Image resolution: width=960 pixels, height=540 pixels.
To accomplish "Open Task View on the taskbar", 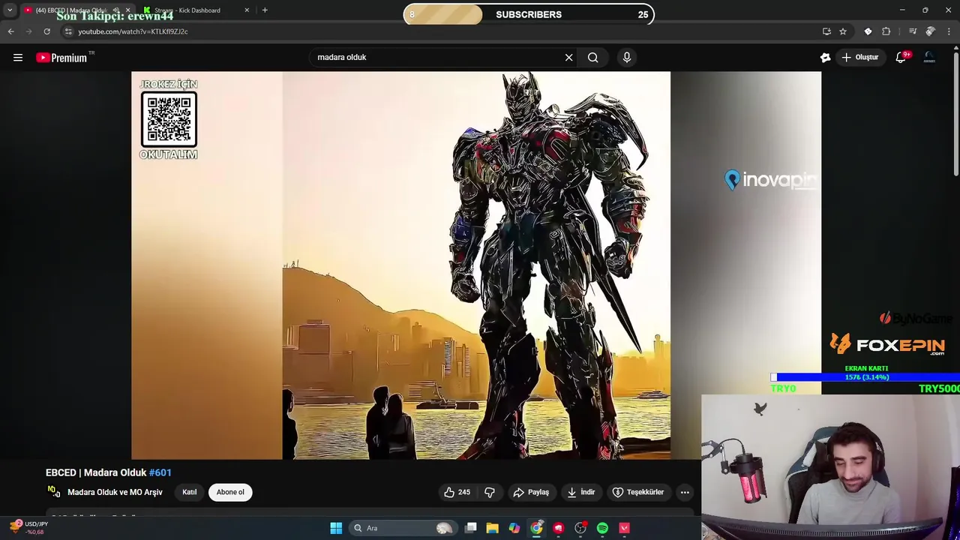I will pyautogui.click(x=471, y=528).
